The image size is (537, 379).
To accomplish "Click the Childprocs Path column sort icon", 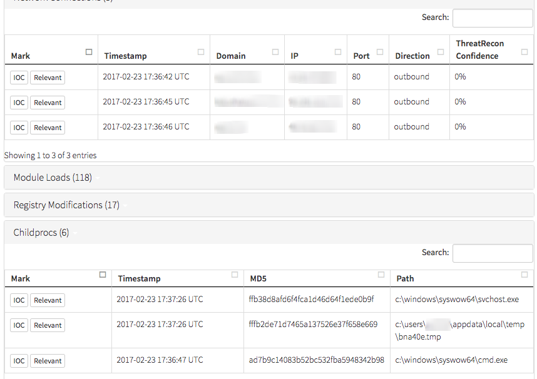I will 524,275.
